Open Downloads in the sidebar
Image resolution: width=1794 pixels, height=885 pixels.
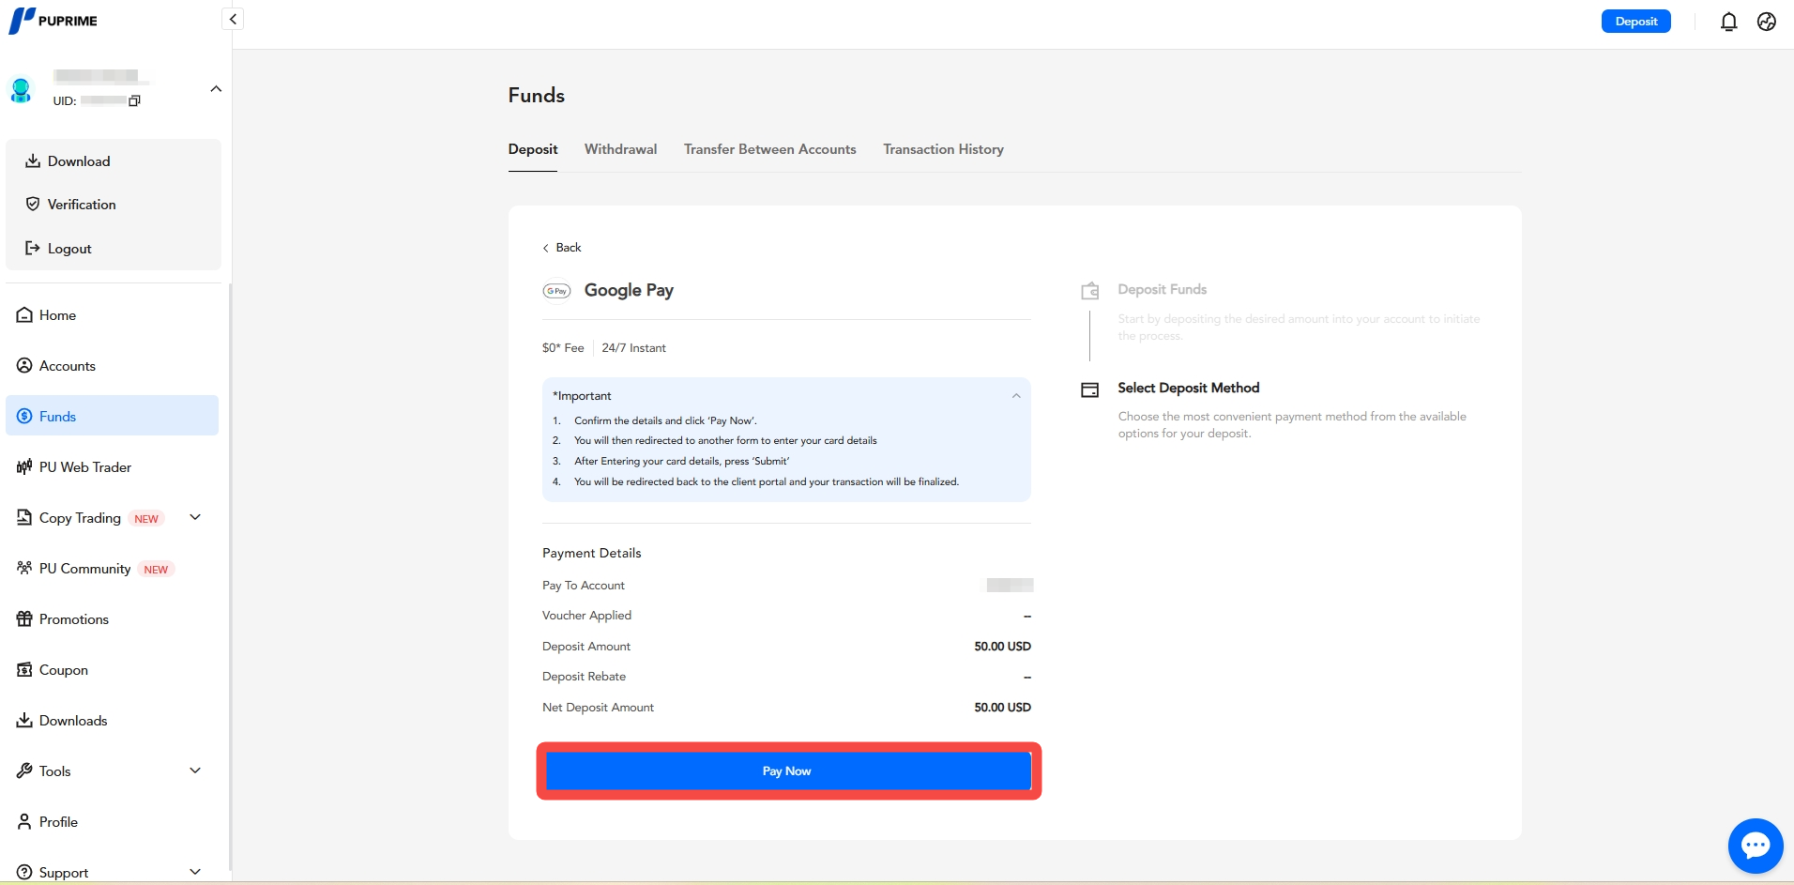(x=112, y=721)
